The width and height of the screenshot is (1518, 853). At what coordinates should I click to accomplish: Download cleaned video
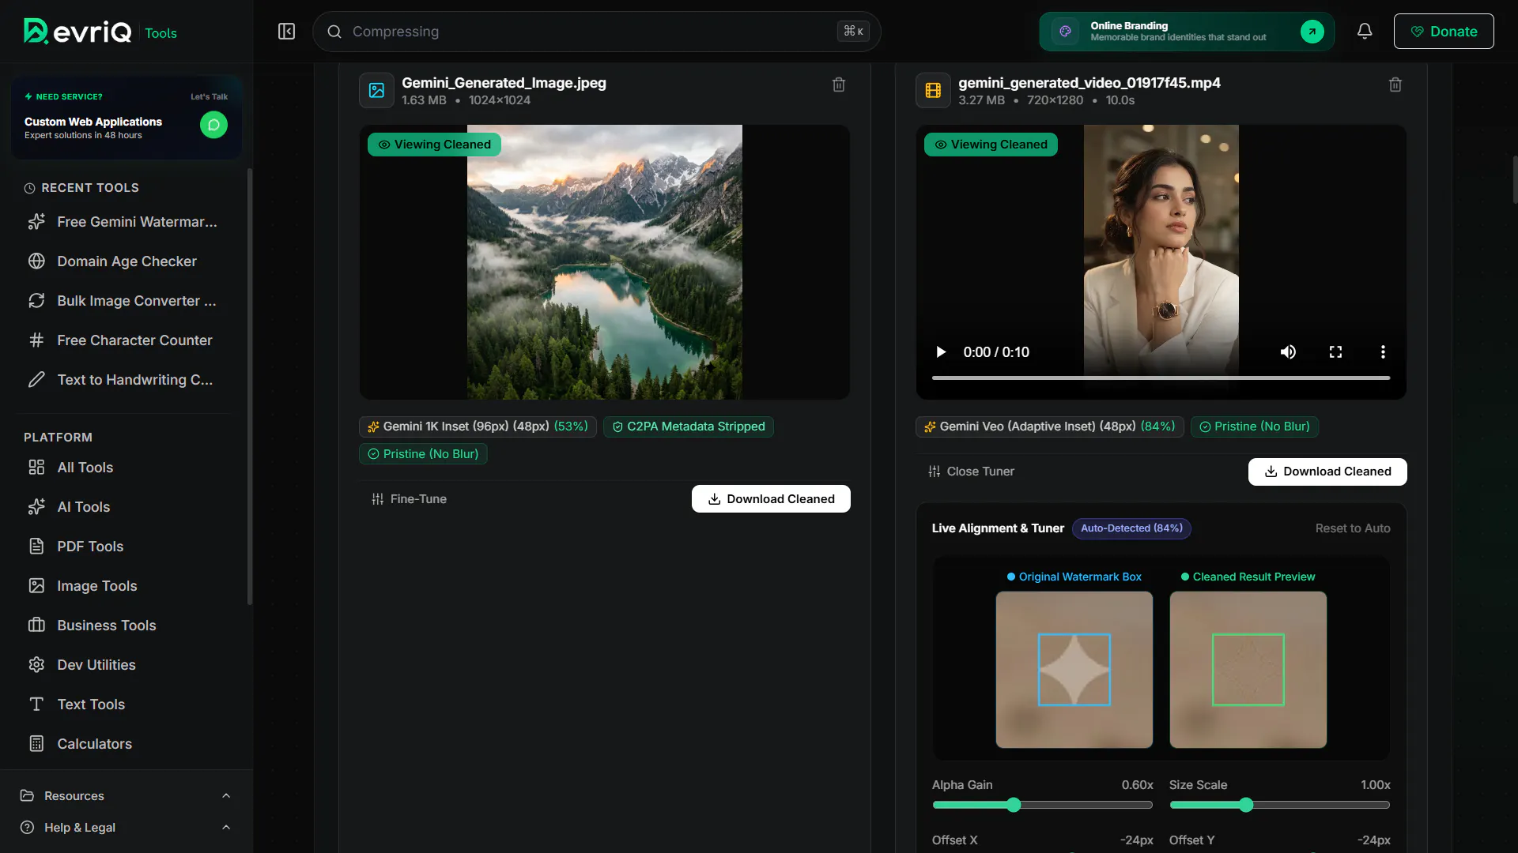pyautogui.click(x=1327, y=472)
